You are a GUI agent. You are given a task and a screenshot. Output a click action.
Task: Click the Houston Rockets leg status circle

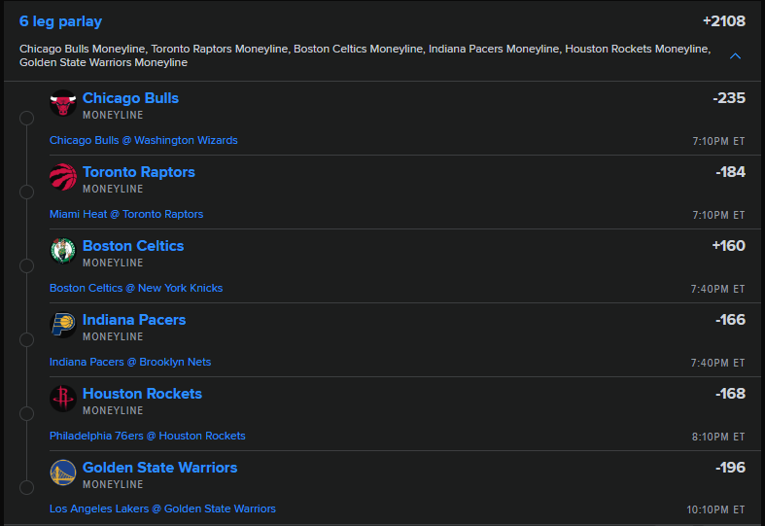[26, 414]
